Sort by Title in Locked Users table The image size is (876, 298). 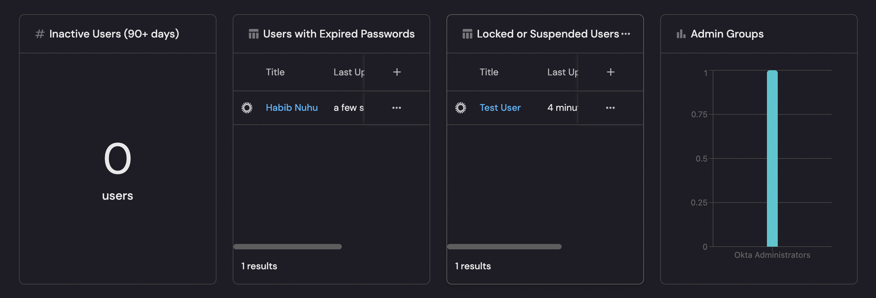[x=489, y=72]
